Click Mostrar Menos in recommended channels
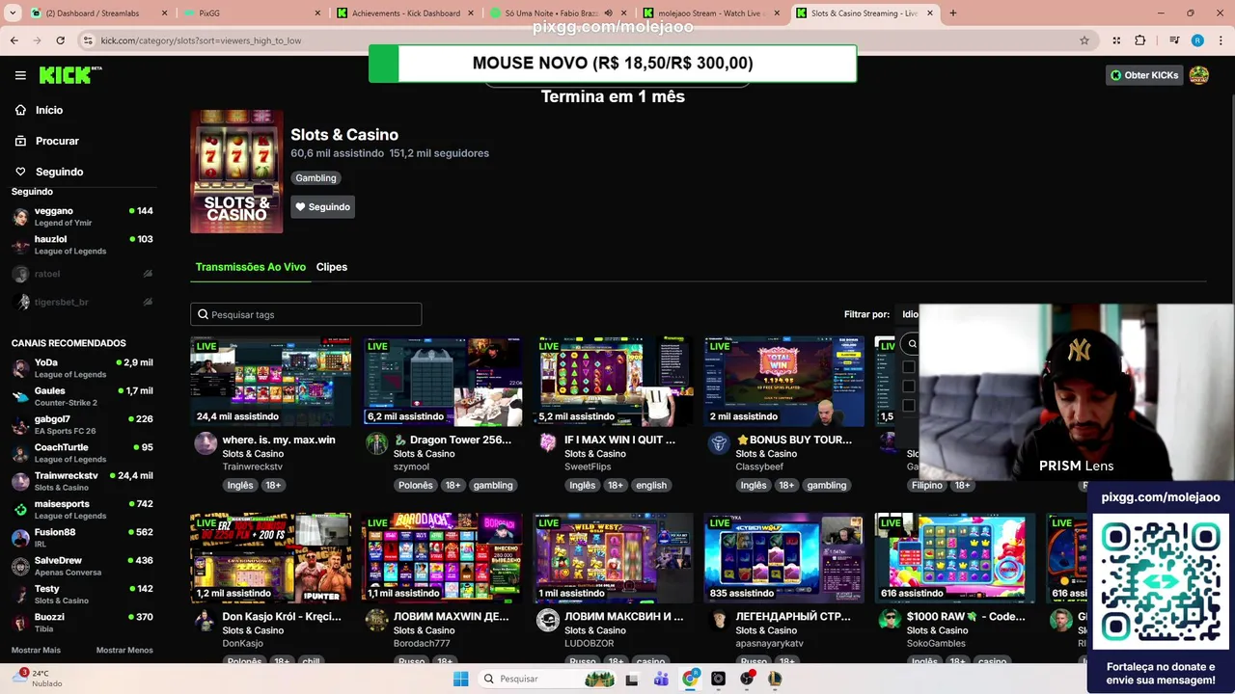The image size is (1235, 694). click(124, 651)
